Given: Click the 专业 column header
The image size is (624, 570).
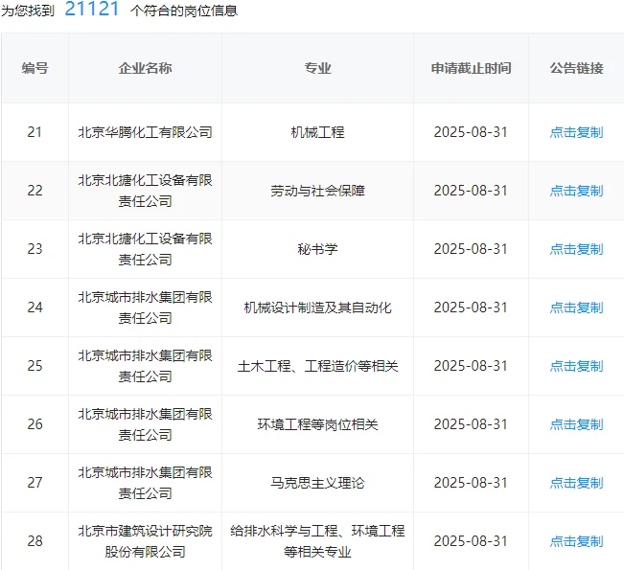Looking at the screenshot, I should click(x=317, y=68).
